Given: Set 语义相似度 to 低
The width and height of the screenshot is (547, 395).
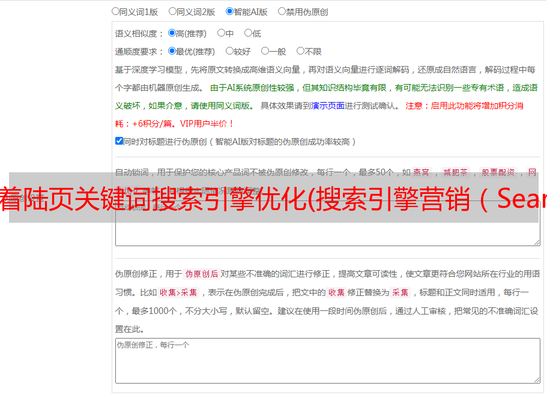Looking at the screenshot, I should coord(248,33).
